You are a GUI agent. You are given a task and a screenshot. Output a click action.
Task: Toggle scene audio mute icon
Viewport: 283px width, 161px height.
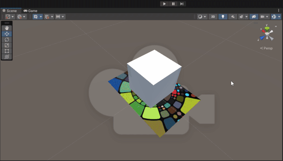pos(233,17)
